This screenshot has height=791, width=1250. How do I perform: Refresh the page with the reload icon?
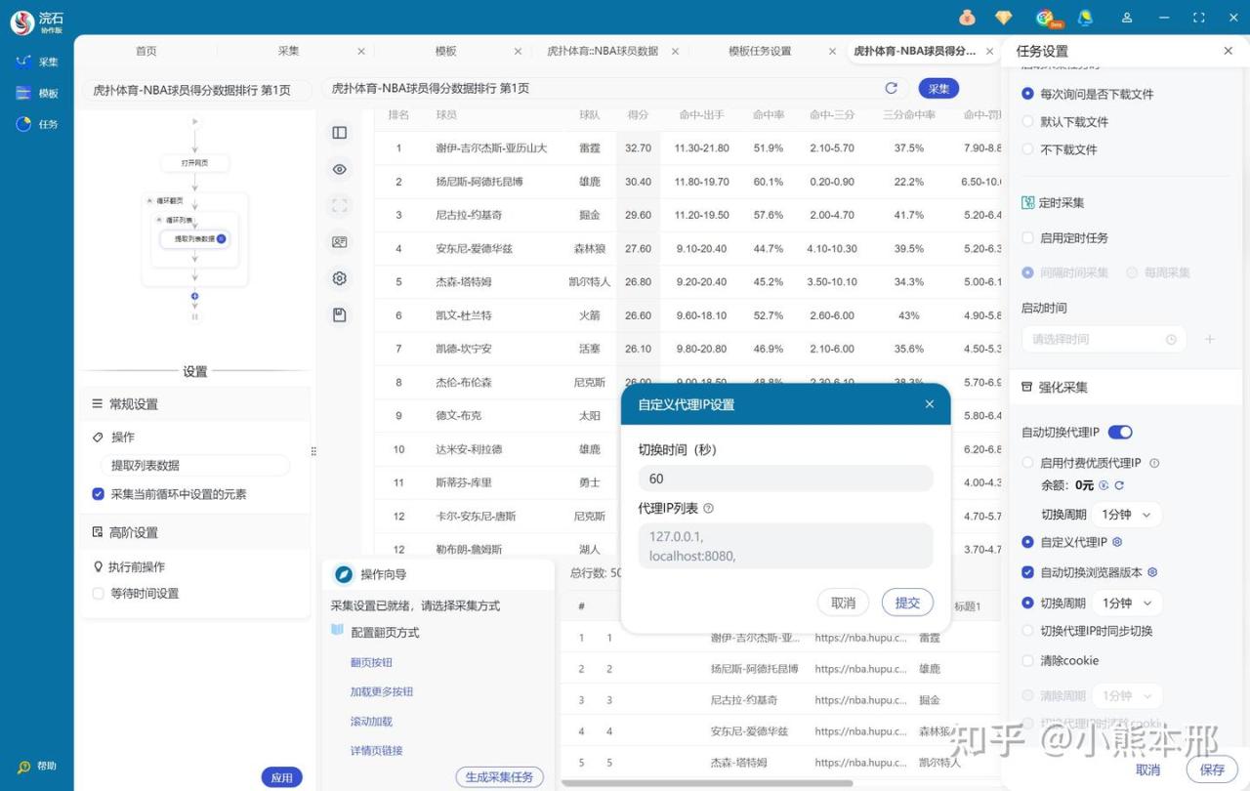coord(891,88)
